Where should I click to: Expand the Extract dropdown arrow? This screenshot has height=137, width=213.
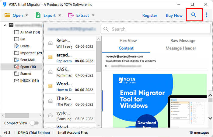pyautogui.click(x=93, y=15)
